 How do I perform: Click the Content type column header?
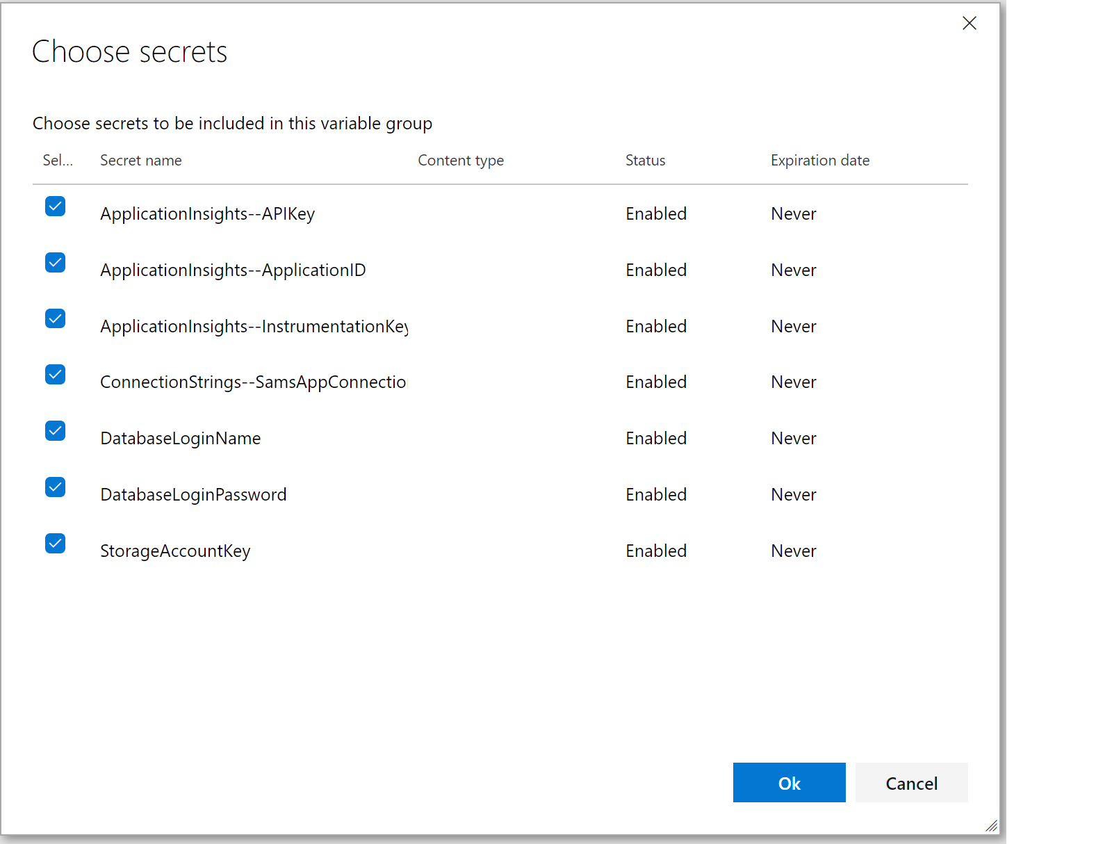[461, 161]
